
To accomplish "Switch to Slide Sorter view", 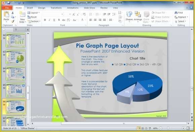I will point(143,128).
